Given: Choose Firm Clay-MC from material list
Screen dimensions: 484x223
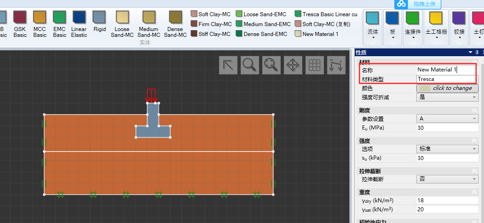Looking at the screenshot, I should click(x=211, y=24).
